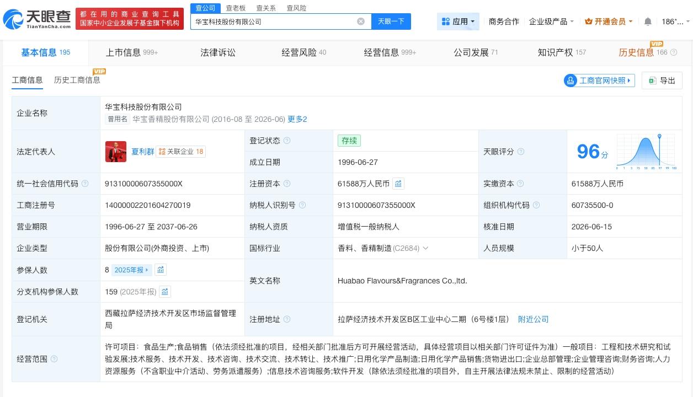Open the 上市信息 tab
Image resolution: width=693 pixels, height=397 pixels.
[132, 52]
